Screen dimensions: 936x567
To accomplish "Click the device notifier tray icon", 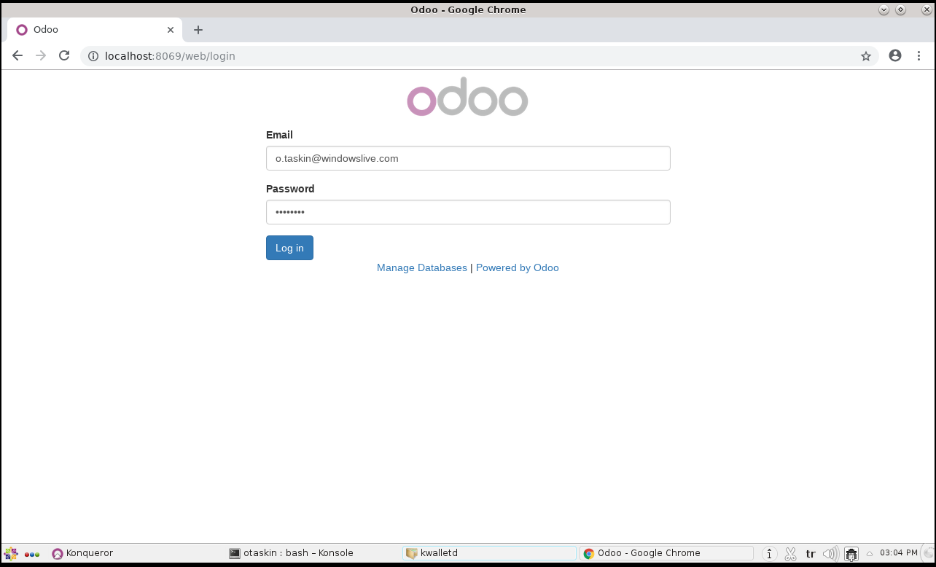I will (x=851, y=554).
